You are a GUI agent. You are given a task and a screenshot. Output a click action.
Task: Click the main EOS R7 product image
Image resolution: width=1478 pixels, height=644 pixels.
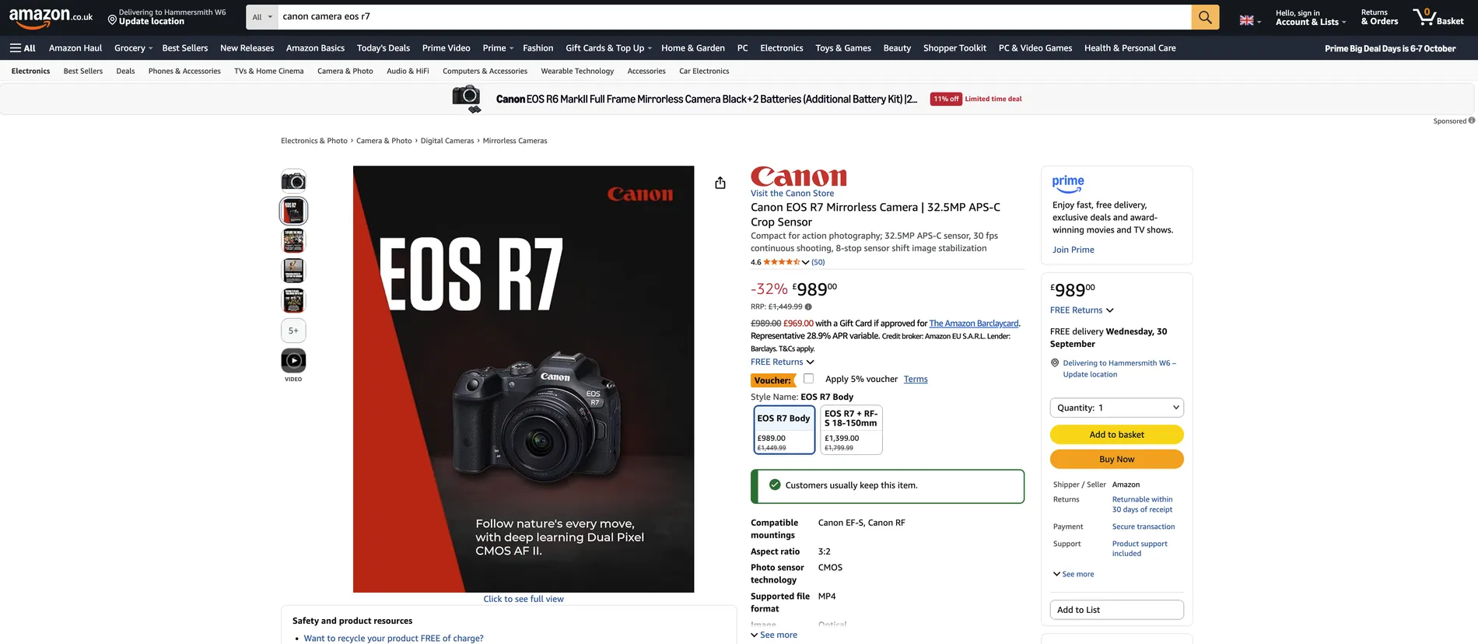coord(524,379)
